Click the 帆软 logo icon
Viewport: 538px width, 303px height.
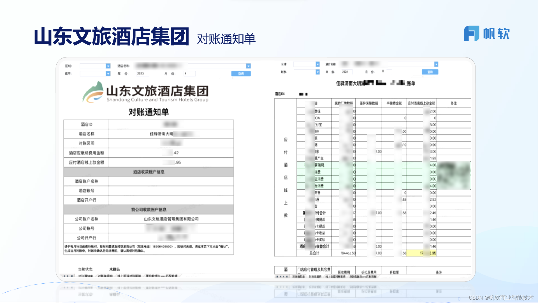point(472,33)
